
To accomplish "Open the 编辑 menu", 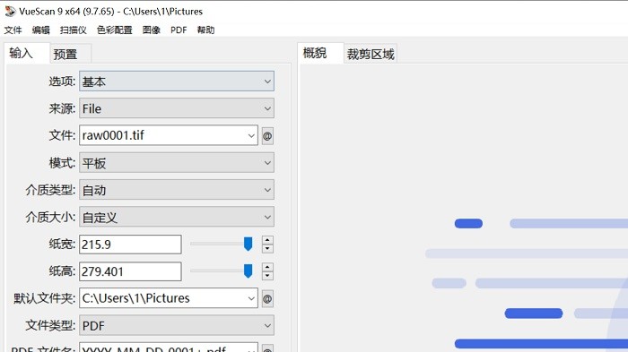I will (41, 30).
